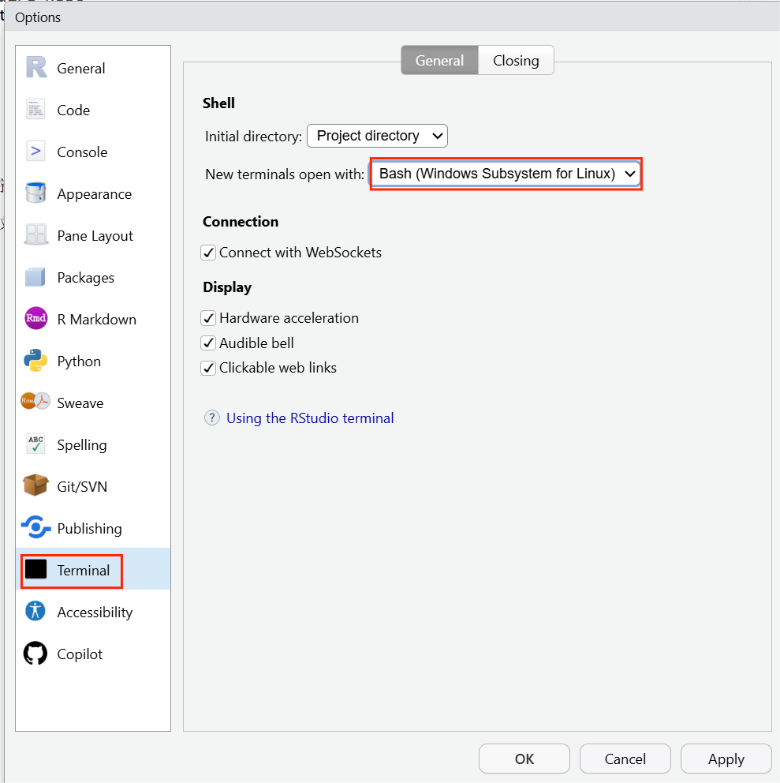The height and width of the screenshot is (783, 780).
Task: Click the Sweave Rnw PDF icon
Action: coord(35,401)
